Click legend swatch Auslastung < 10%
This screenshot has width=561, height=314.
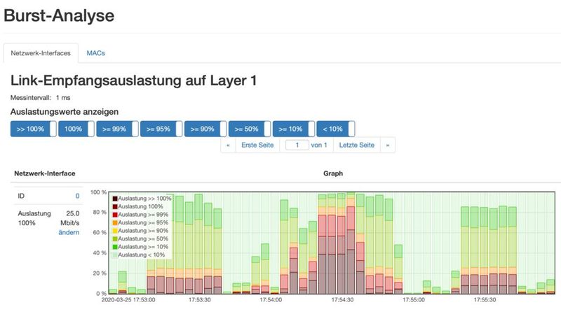click(115, 255)
